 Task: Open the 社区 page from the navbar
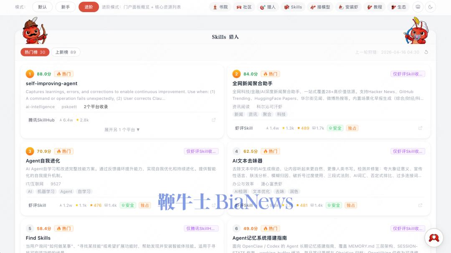pyautogui.click(x=244, y=7)
